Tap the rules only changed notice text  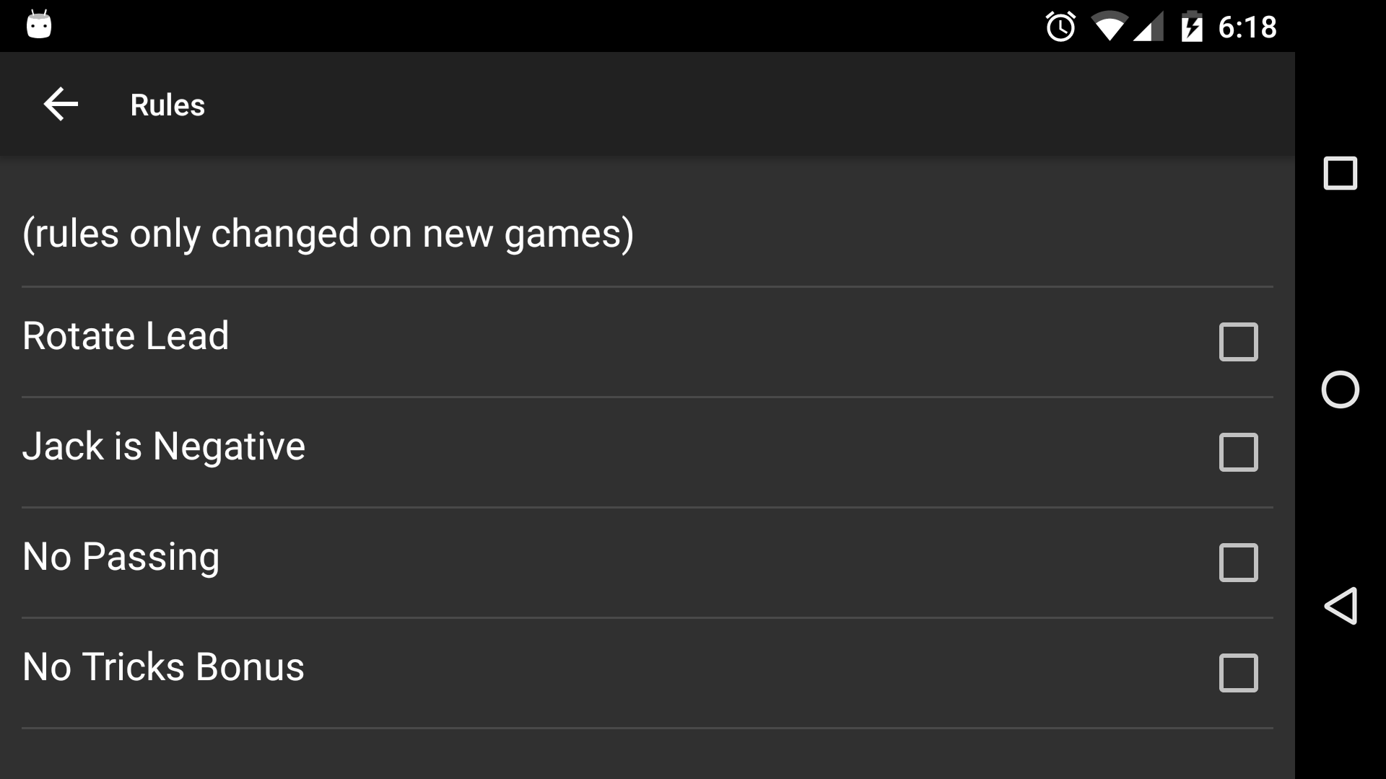[x=328, y=234]
